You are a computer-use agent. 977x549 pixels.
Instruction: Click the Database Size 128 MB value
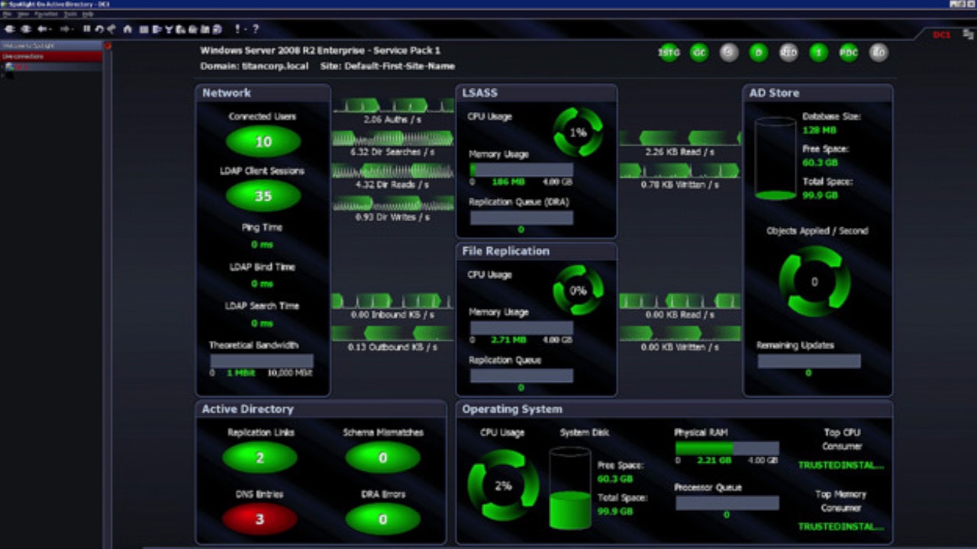pos(820,130)
